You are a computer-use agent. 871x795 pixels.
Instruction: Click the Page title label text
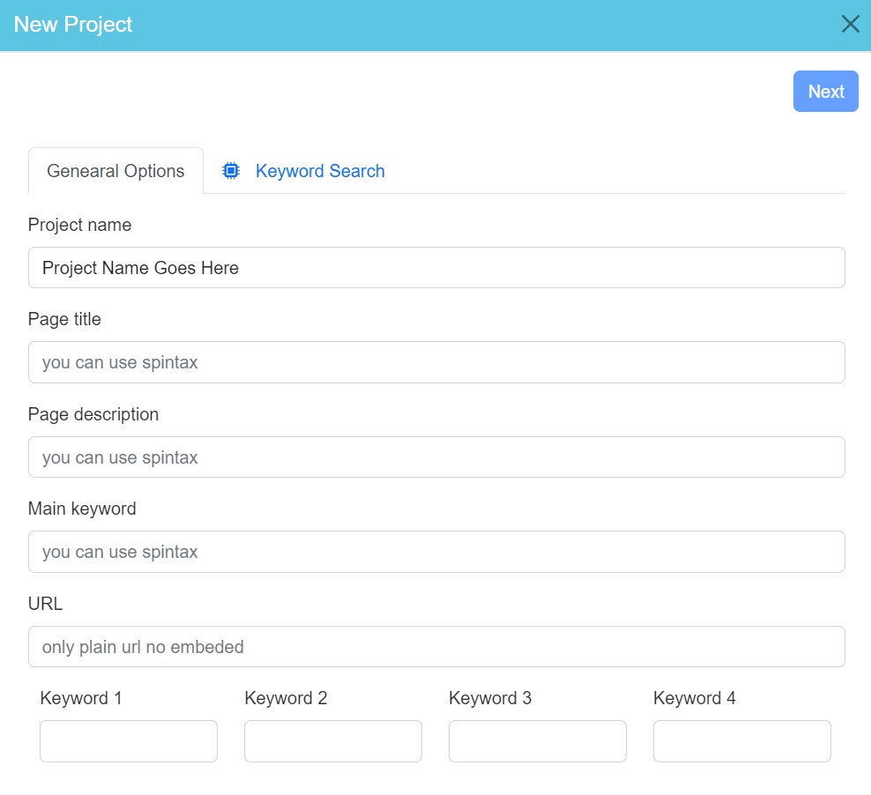[x=64, y=319]
